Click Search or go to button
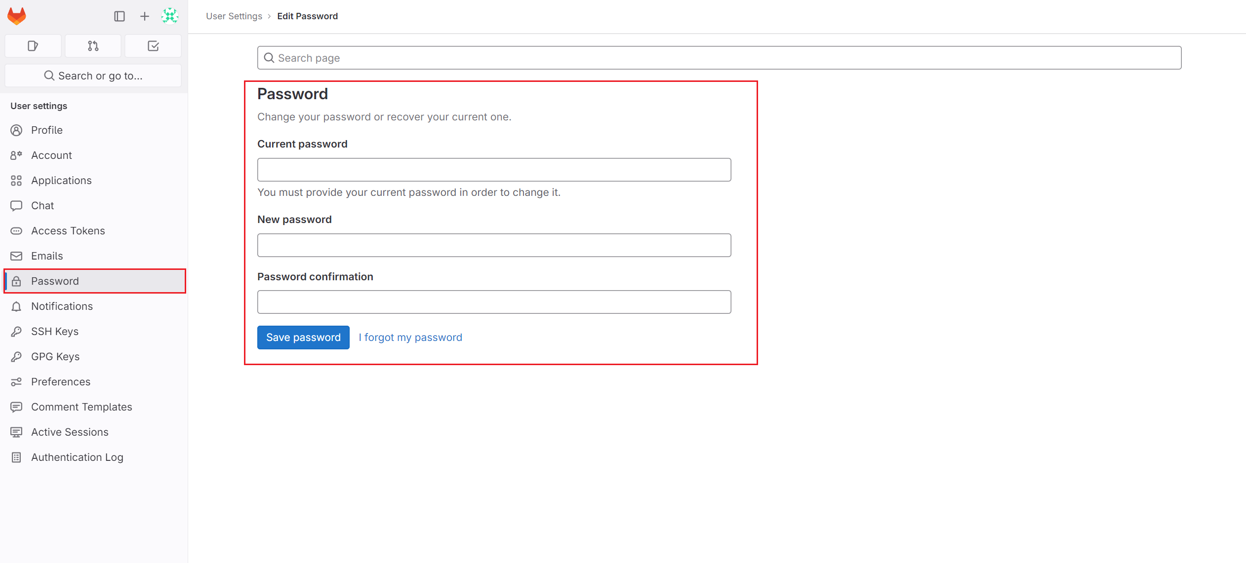The height and width of the screenshot is (563, 1246). (x=93, y=75)
